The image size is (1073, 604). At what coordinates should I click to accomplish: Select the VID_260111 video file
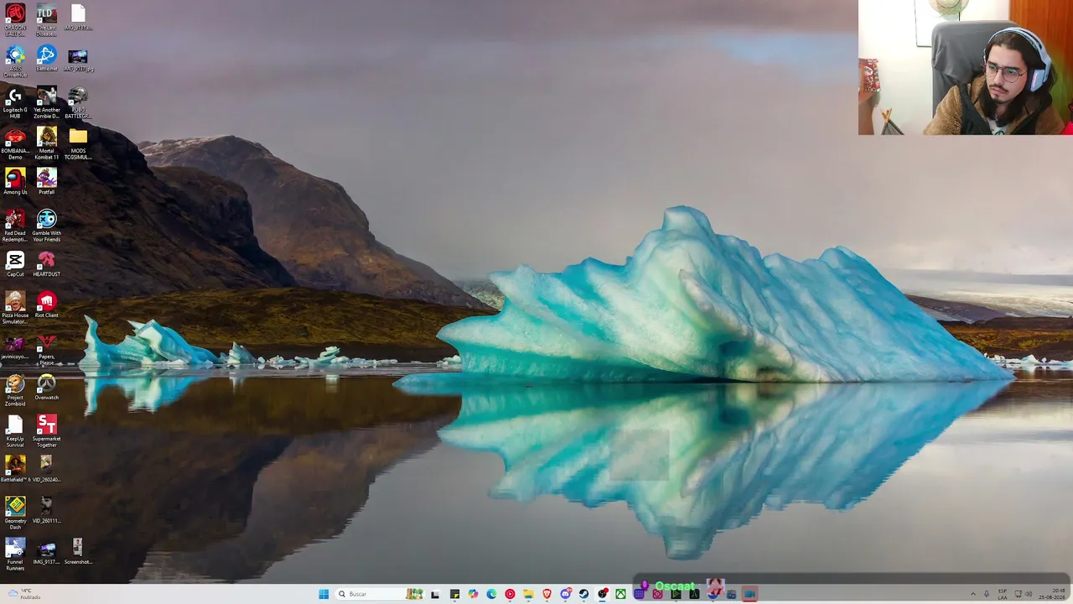point(46,510)
